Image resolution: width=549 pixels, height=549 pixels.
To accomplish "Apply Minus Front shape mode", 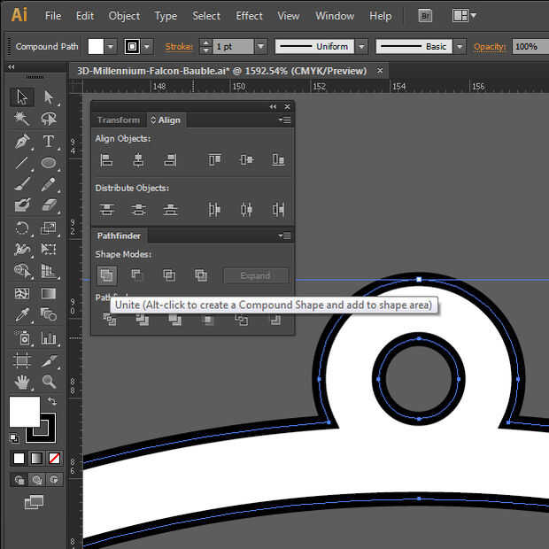I will point(137,275).
